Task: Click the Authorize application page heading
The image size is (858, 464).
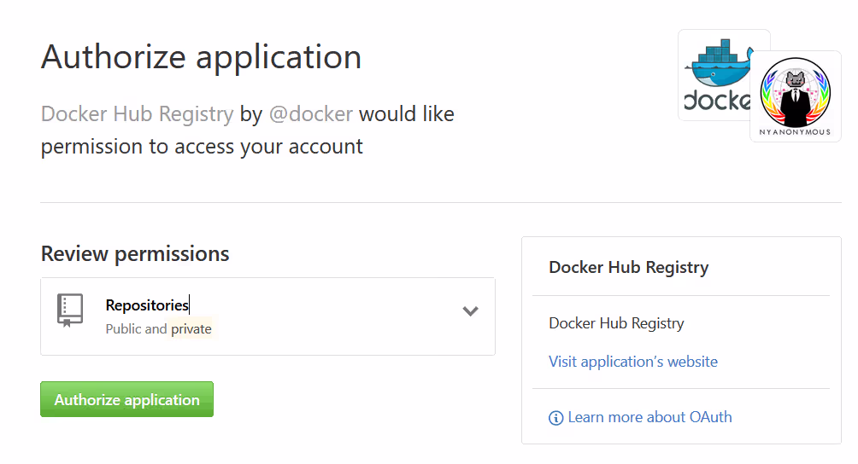Action: click(x=201, y=57)
